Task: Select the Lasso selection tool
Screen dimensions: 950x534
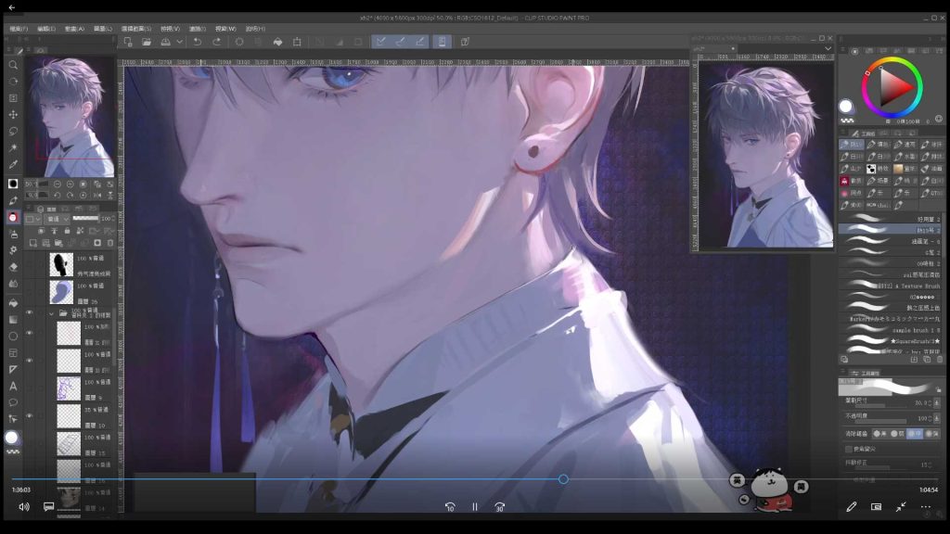Action: tap(13, 131)
